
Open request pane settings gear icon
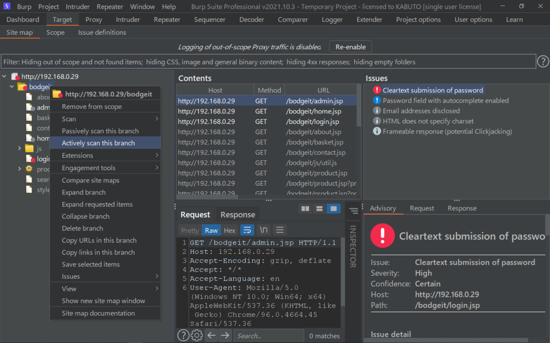(x=197, y=336)
